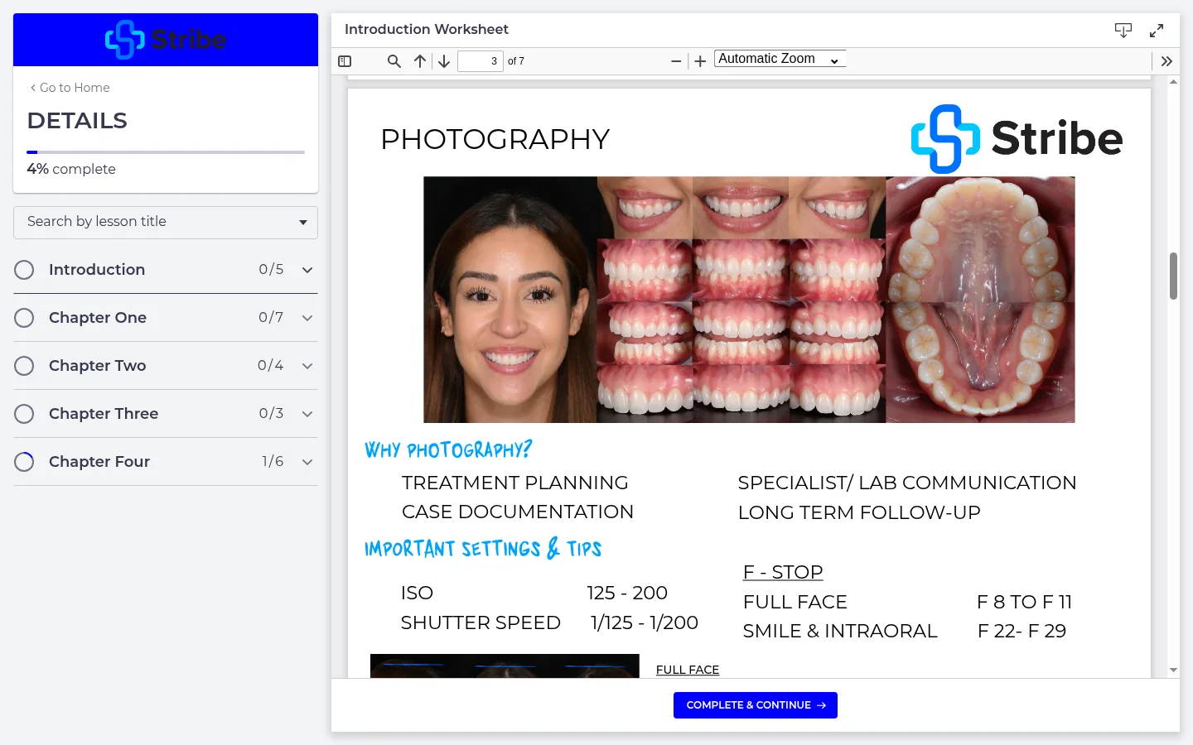The height and width of the screenshot is (745, 1193).
Task: Expand the Chapter Four chevron
Action: pos(307,462)
